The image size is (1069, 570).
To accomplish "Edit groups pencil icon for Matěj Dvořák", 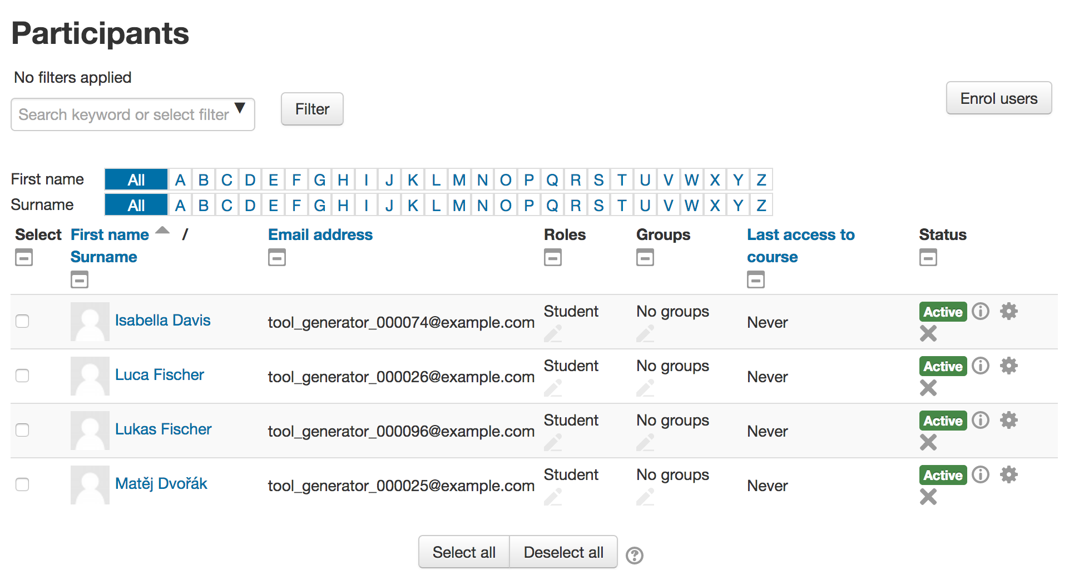I will click(x=645, y=497).
